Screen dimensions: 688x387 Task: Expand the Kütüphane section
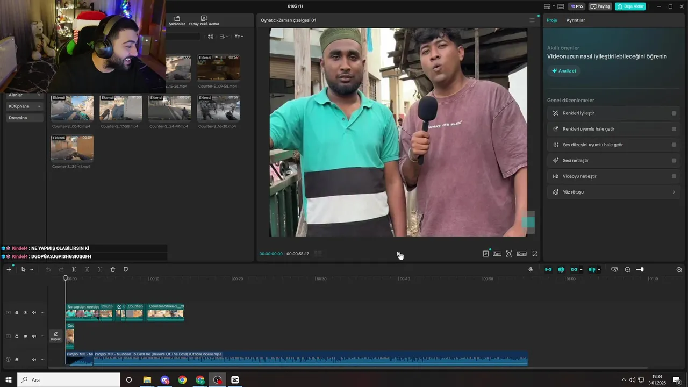pos(25,106)
